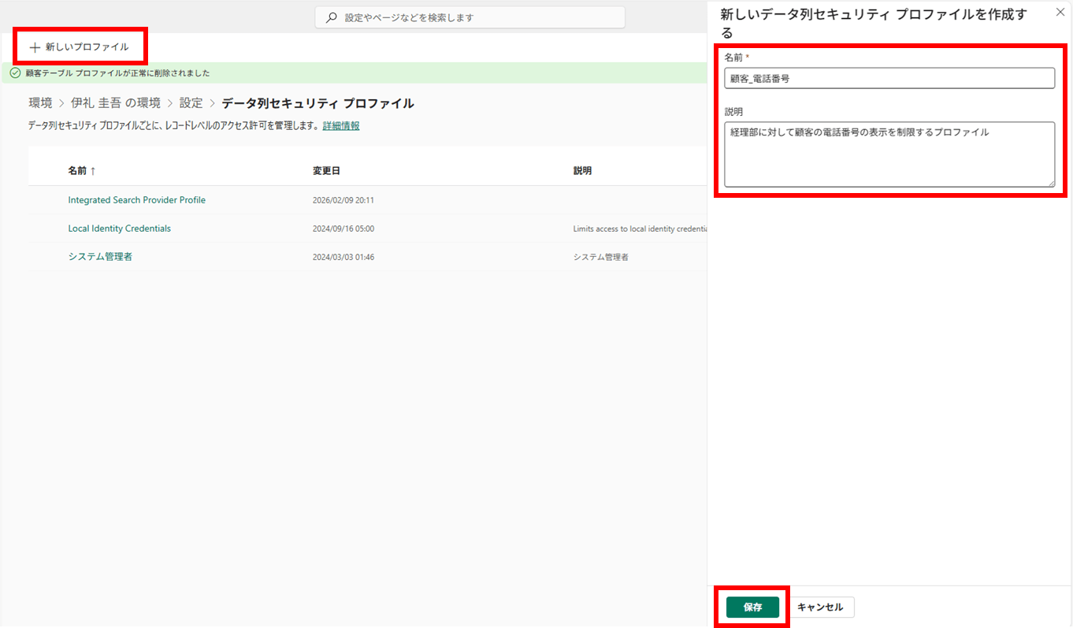Viewport: 1073px width, 628px height.
Task: Close the new profile panel with X
Action: tap(1060, 12)
